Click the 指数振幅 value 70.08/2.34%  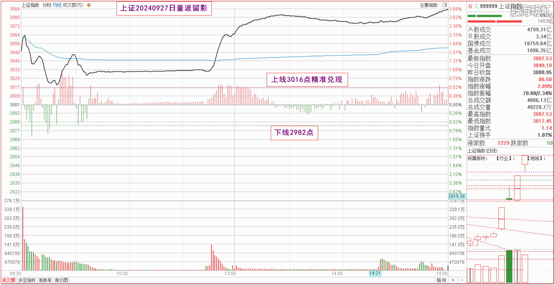tap(537, 93)
